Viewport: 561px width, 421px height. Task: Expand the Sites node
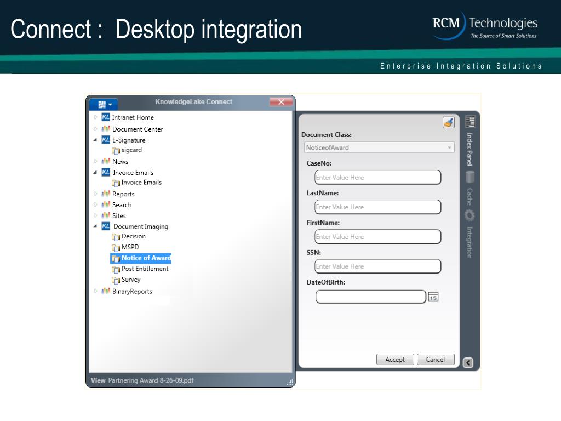click(95, 215)
